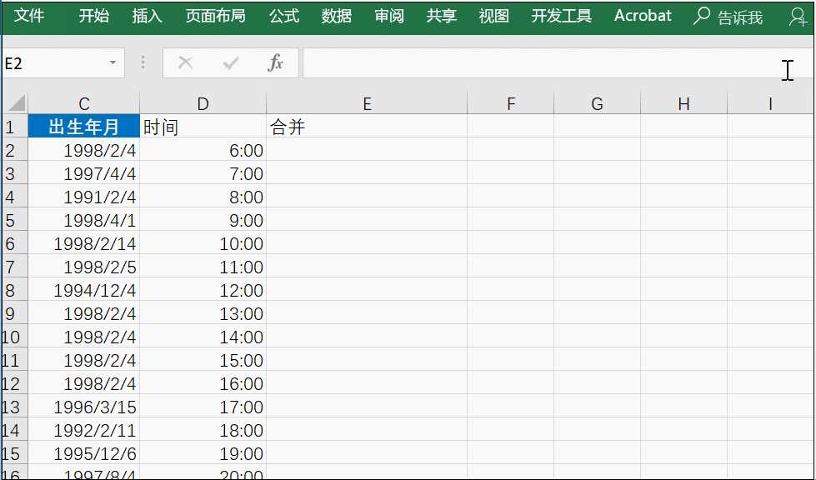This screenshot has width=816, height=480.
Task: Open the 审阅 ribbon tab
Action: pyautogui.click(x=388, y=16)
